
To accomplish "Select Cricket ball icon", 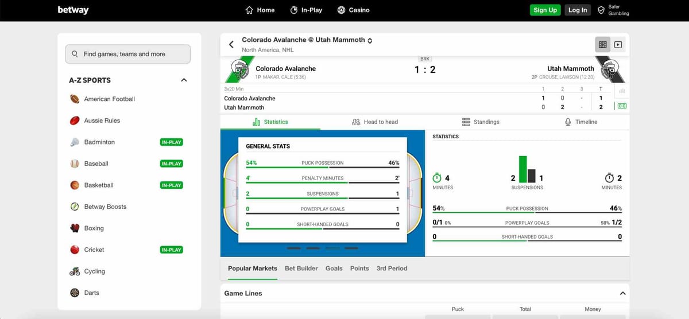I will coord(75,250).
